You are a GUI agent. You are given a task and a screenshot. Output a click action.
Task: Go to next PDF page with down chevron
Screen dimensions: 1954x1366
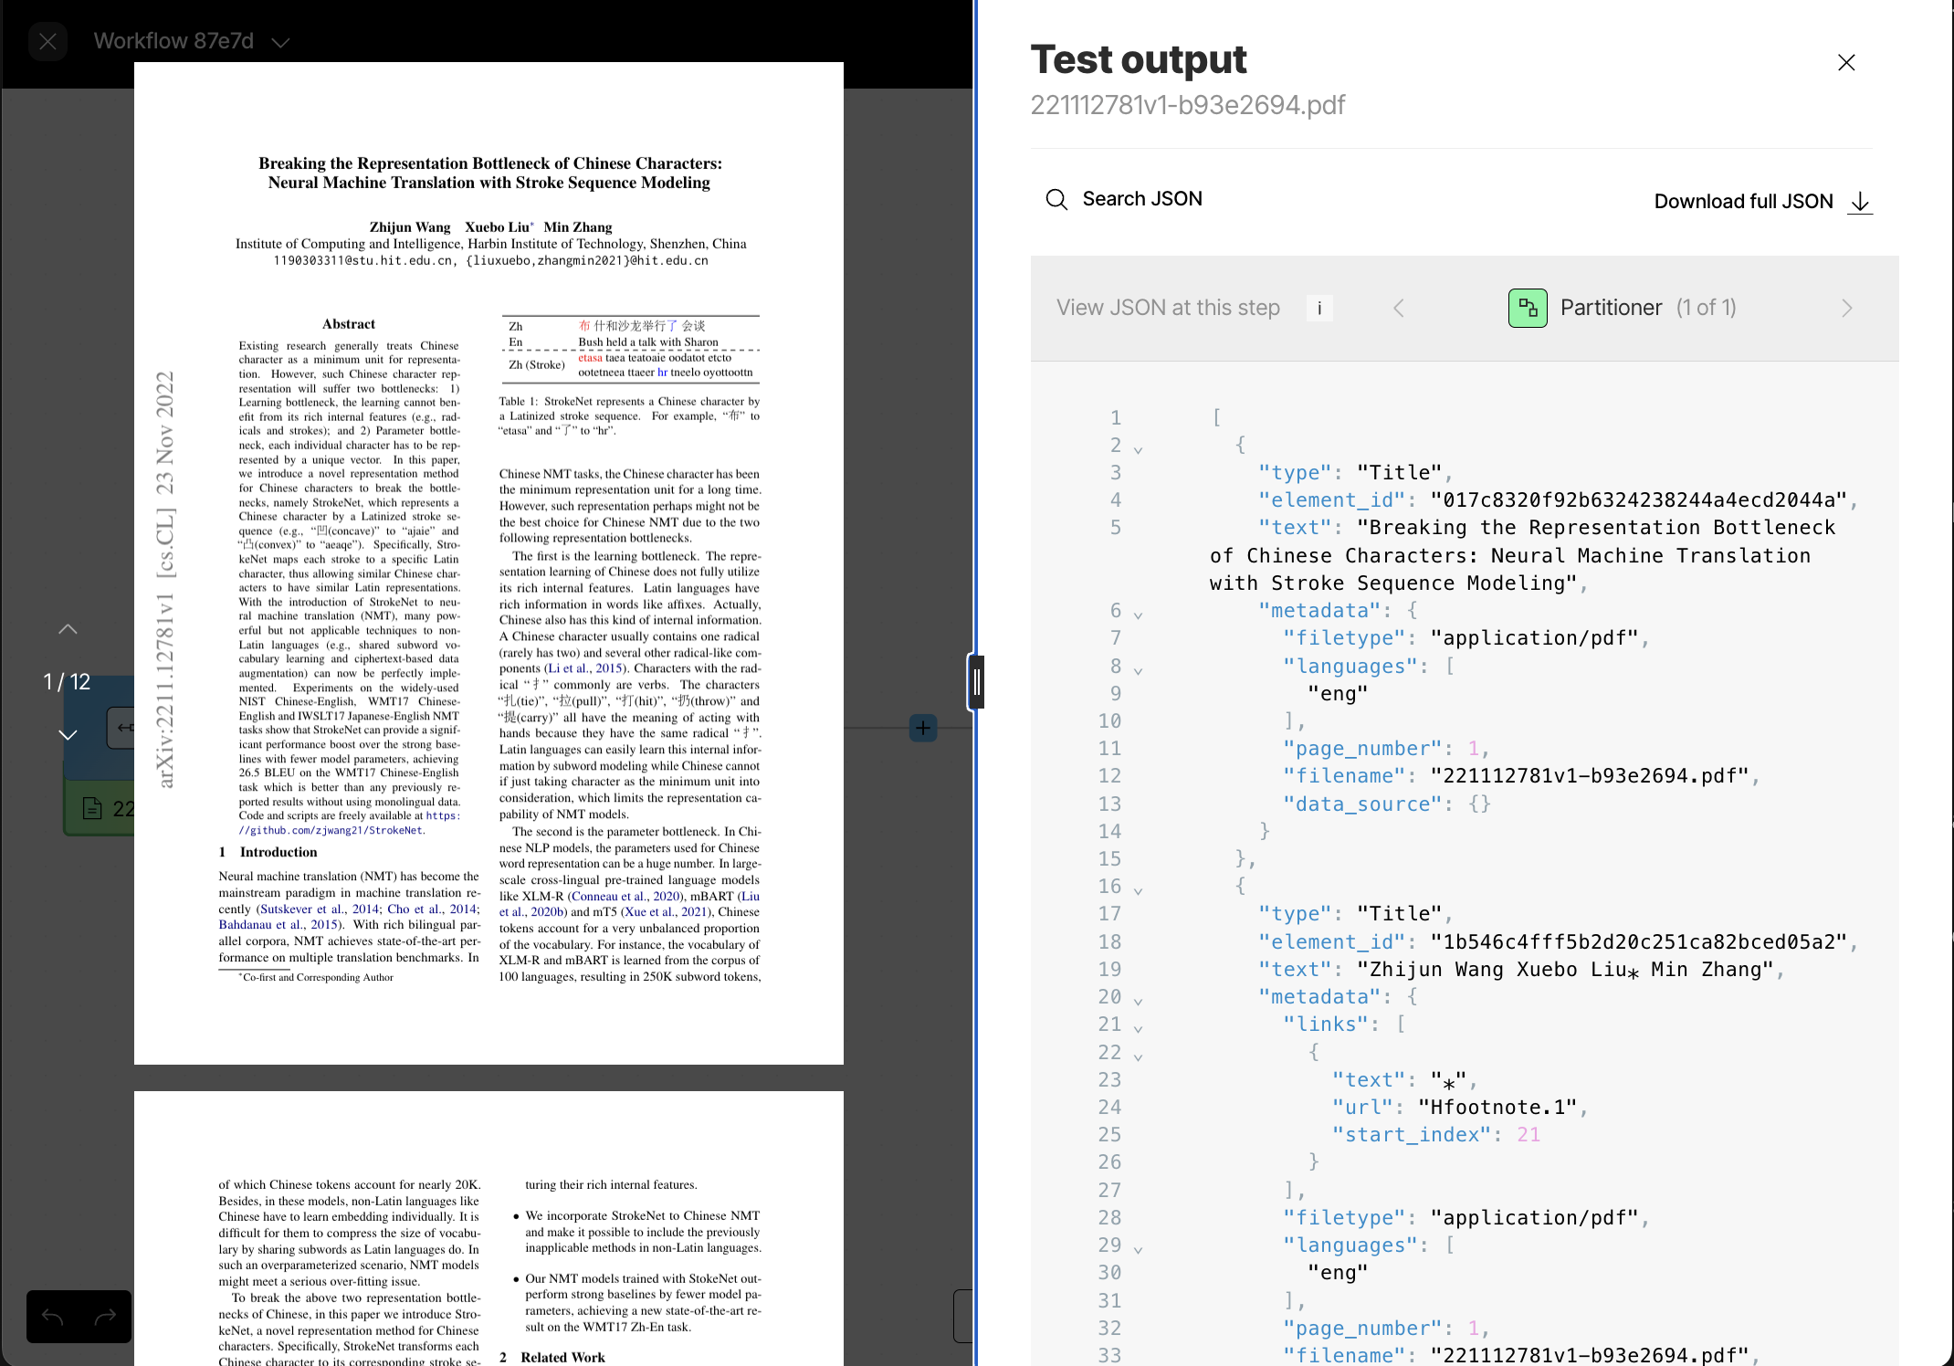pos(68,734)
